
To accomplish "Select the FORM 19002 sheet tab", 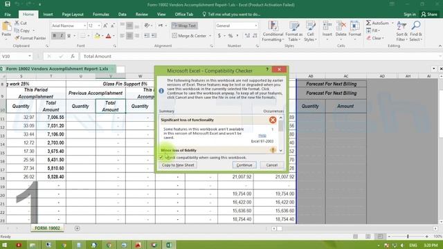I will click(47, 228).
